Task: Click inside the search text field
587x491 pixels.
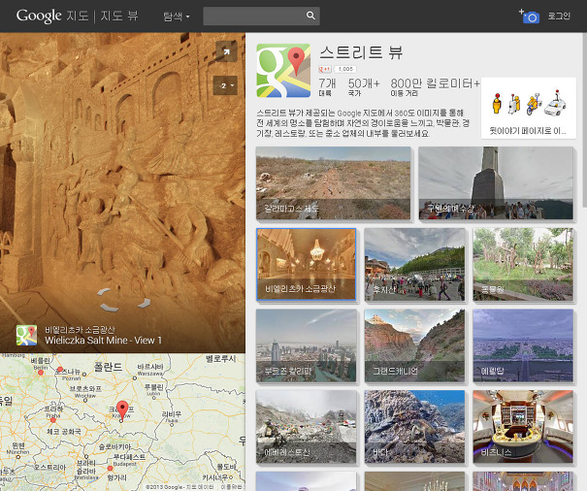Action: pyautogui.click(x=252, y=16)
